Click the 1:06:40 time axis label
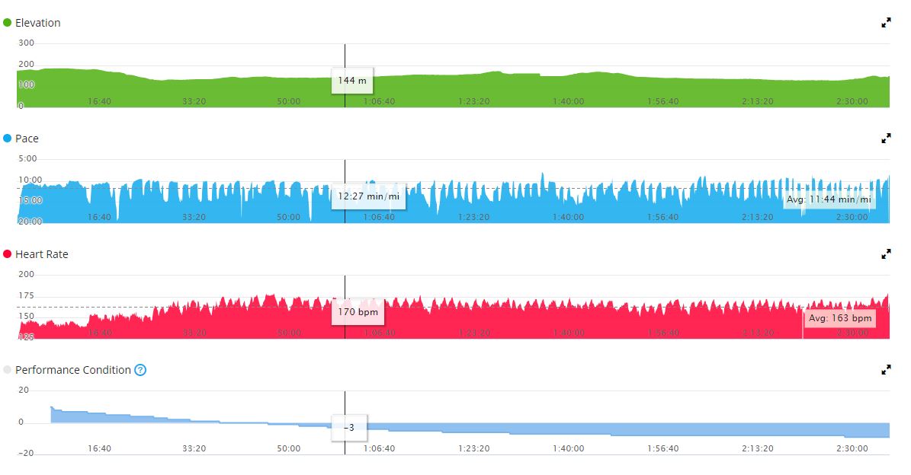The image size is (911, 475). point(379,100)
